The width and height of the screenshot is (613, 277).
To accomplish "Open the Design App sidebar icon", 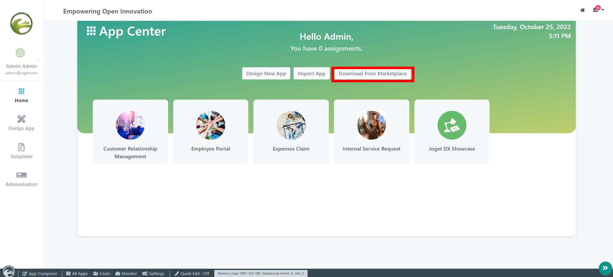I will 21,119.
